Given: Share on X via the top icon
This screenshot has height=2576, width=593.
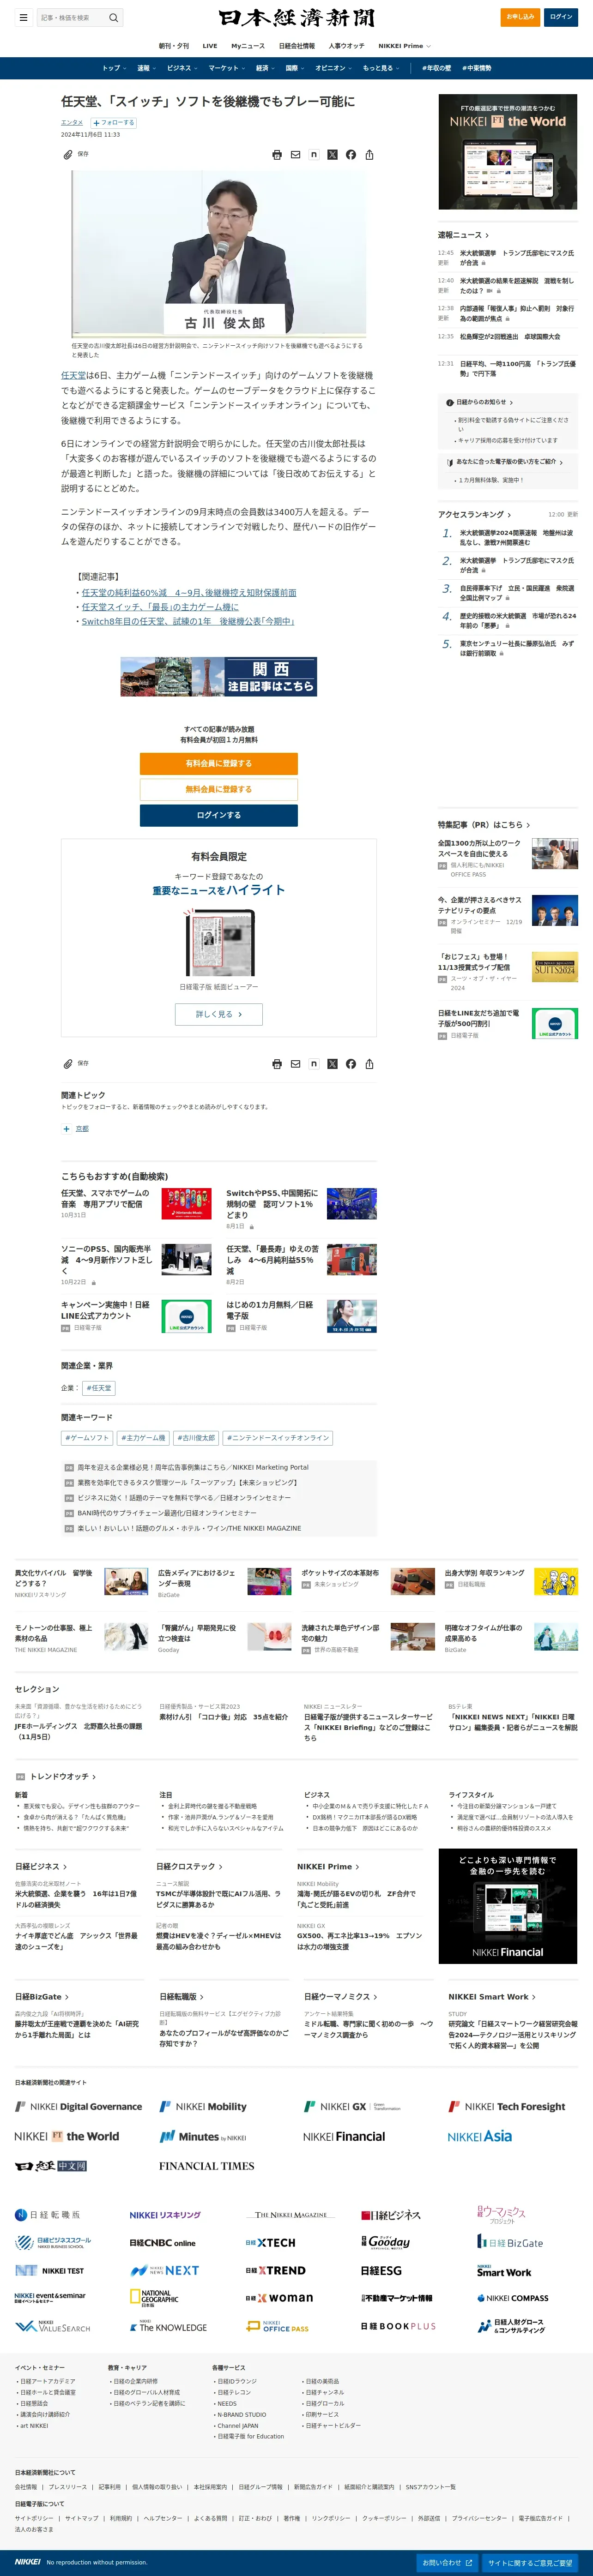Looking at the screenshot, I should pos(332,155).
